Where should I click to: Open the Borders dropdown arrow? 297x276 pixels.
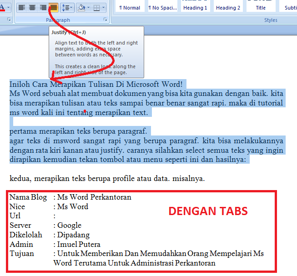pos(103,8)
